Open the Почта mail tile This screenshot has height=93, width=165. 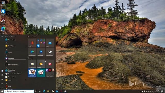click(50, 43)
